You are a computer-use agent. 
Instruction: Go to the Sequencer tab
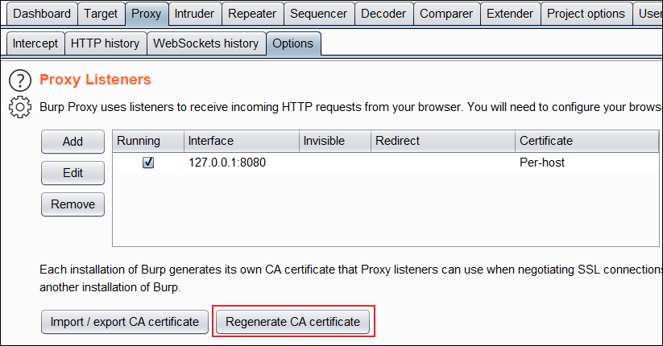point(319,14)
